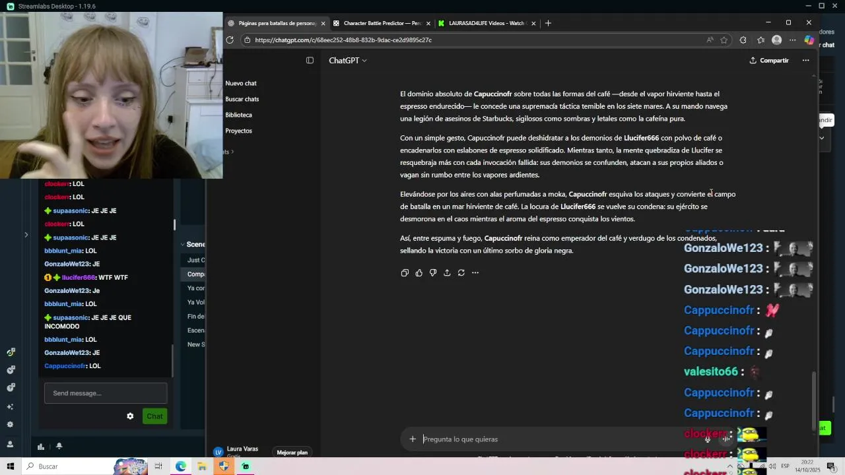Open Microsoft Edge from taskbar
845x475 pixels.
(x=180, y=466)
